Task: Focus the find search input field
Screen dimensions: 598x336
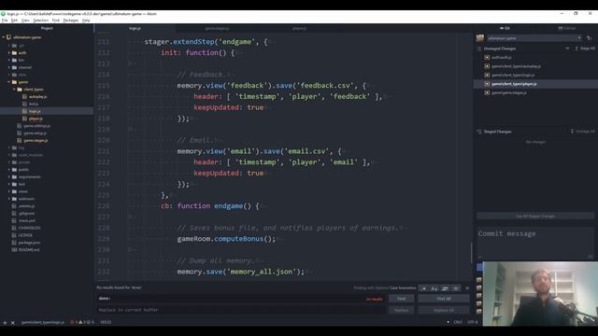Action: coord(241,299)
